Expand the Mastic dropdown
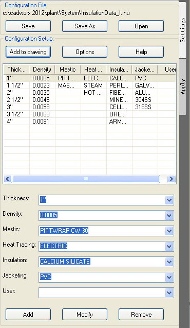 coord(169,231)
